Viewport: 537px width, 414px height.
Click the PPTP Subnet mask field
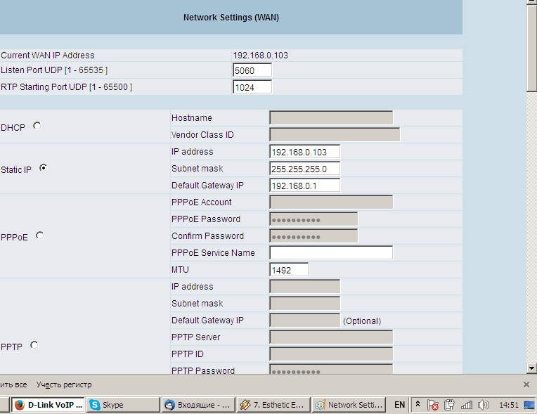tap(305, 304)
